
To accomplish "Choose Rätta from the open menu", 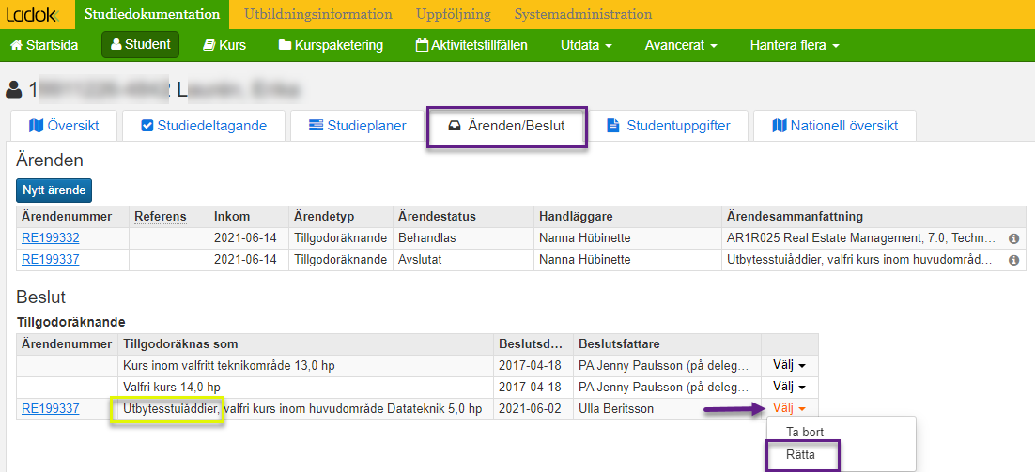I will pyautogui.click(x=801, y=455).
